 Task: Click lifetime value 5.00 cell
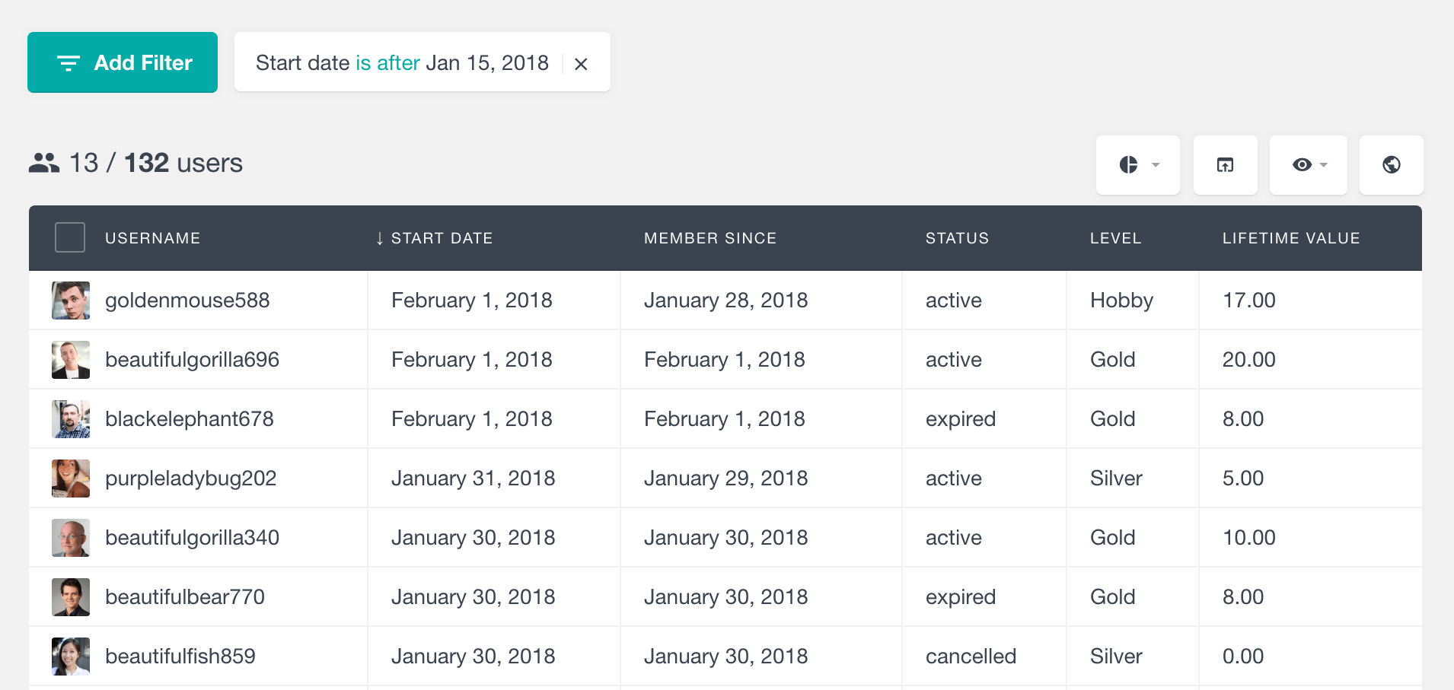click(x=1243, y=479)
